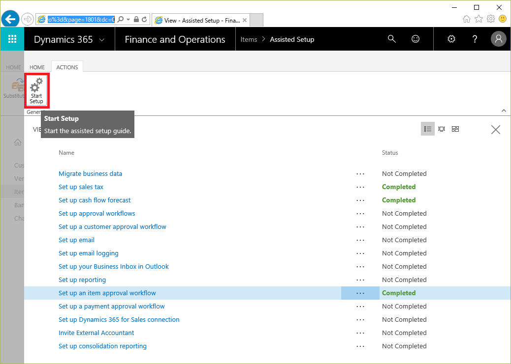Viewport: 511px width, 364px height.
Task: Open Set up sales tax link
Action: click(81, 187)
